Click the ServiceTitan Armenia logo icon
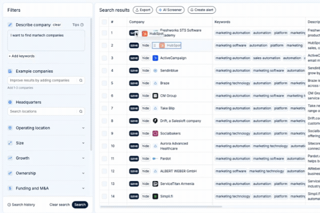The width and height of the screenshot is (320, 213). (155, 184)
